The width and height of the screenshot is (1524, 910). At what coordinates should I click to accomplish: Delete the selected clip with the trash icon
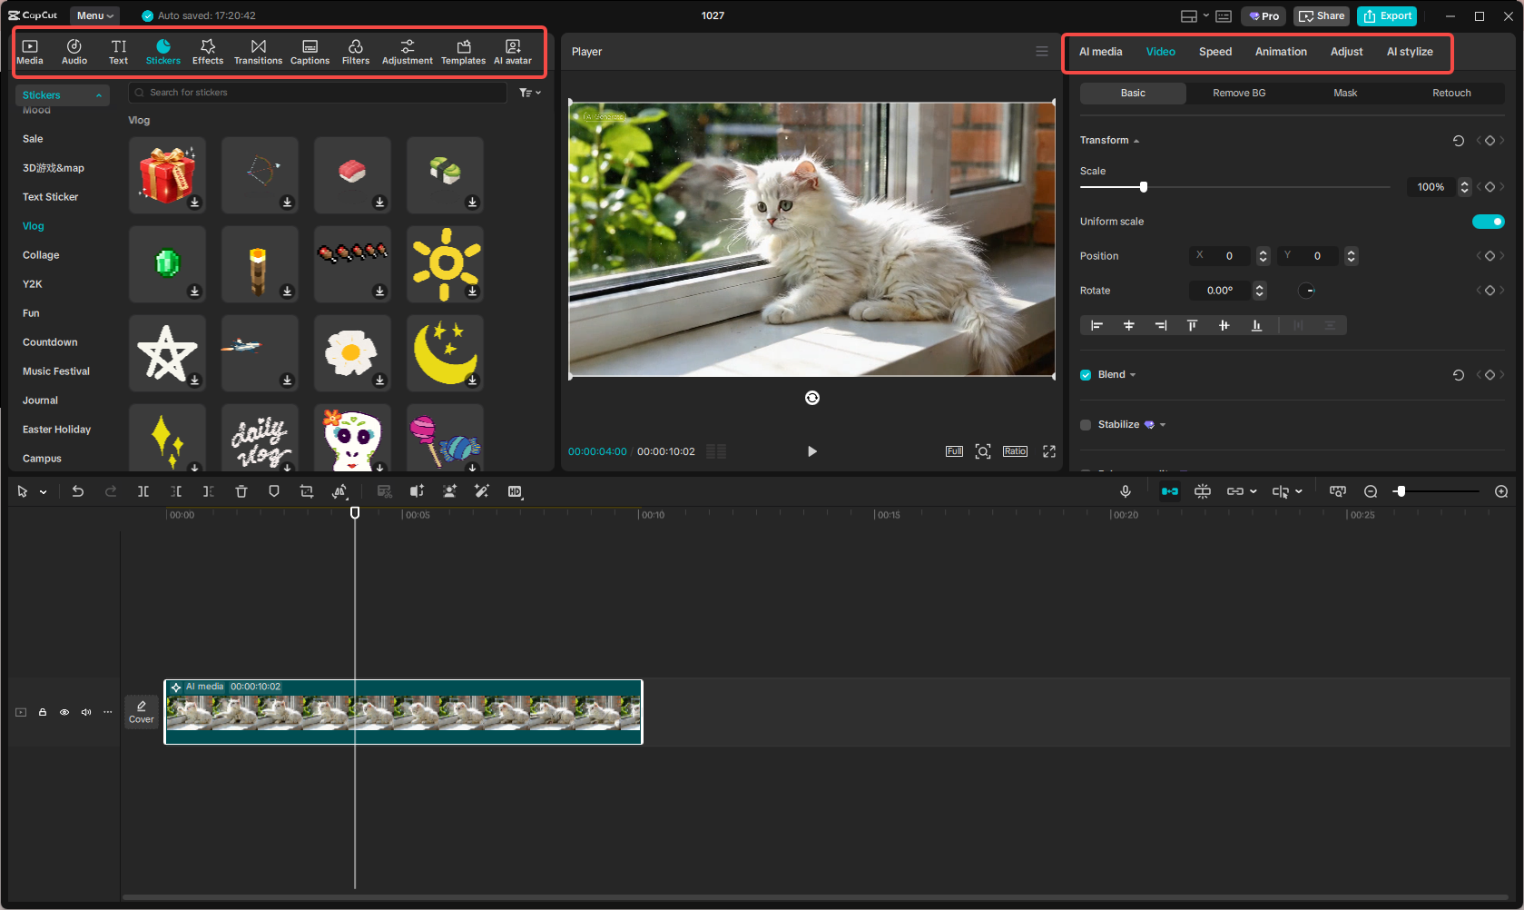pyautogui.click(x=241, y=491)
